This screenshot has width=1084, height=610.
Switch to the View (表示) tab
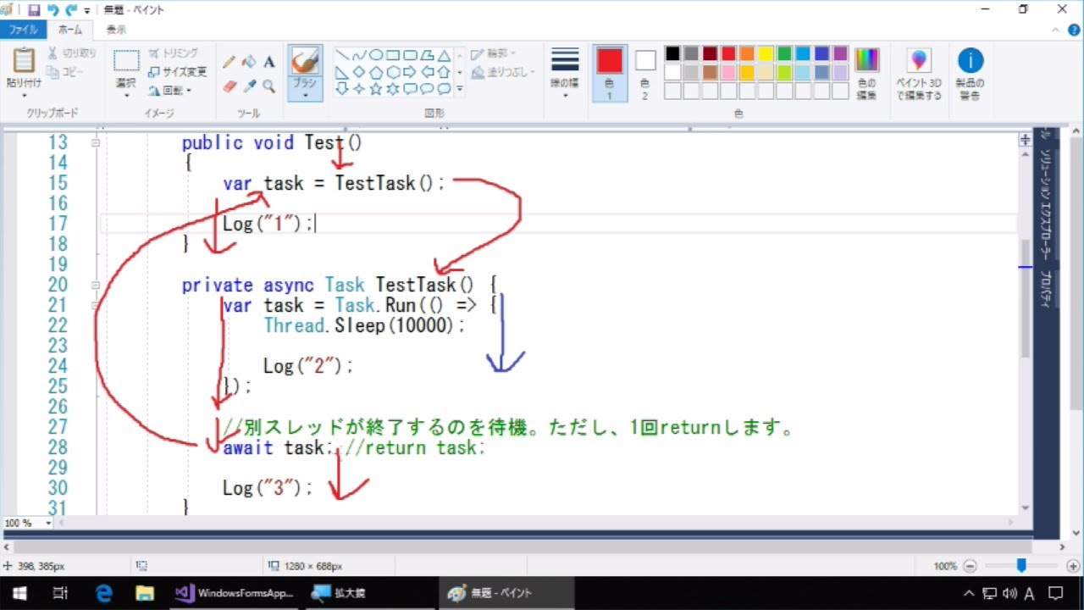coord(116,30)
